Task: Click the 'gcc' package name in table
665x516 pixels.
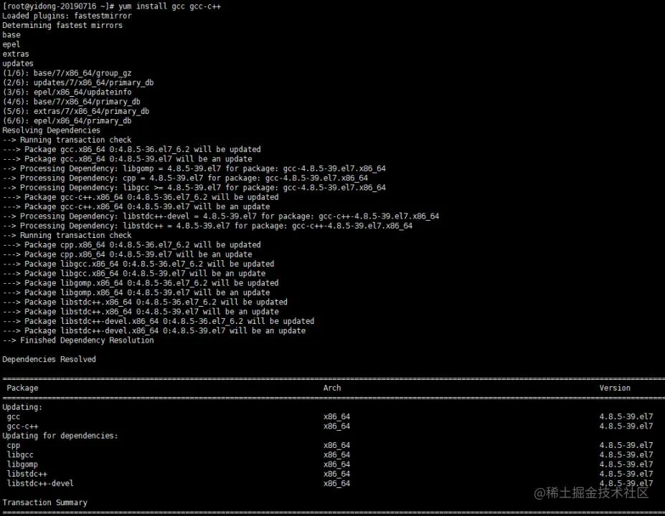Action: click(14, 417)
